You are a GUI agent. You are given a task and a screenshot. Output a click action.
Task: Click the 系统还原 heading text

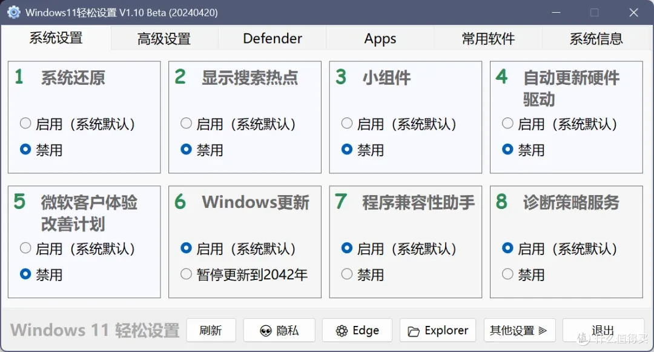pos(73,78)
